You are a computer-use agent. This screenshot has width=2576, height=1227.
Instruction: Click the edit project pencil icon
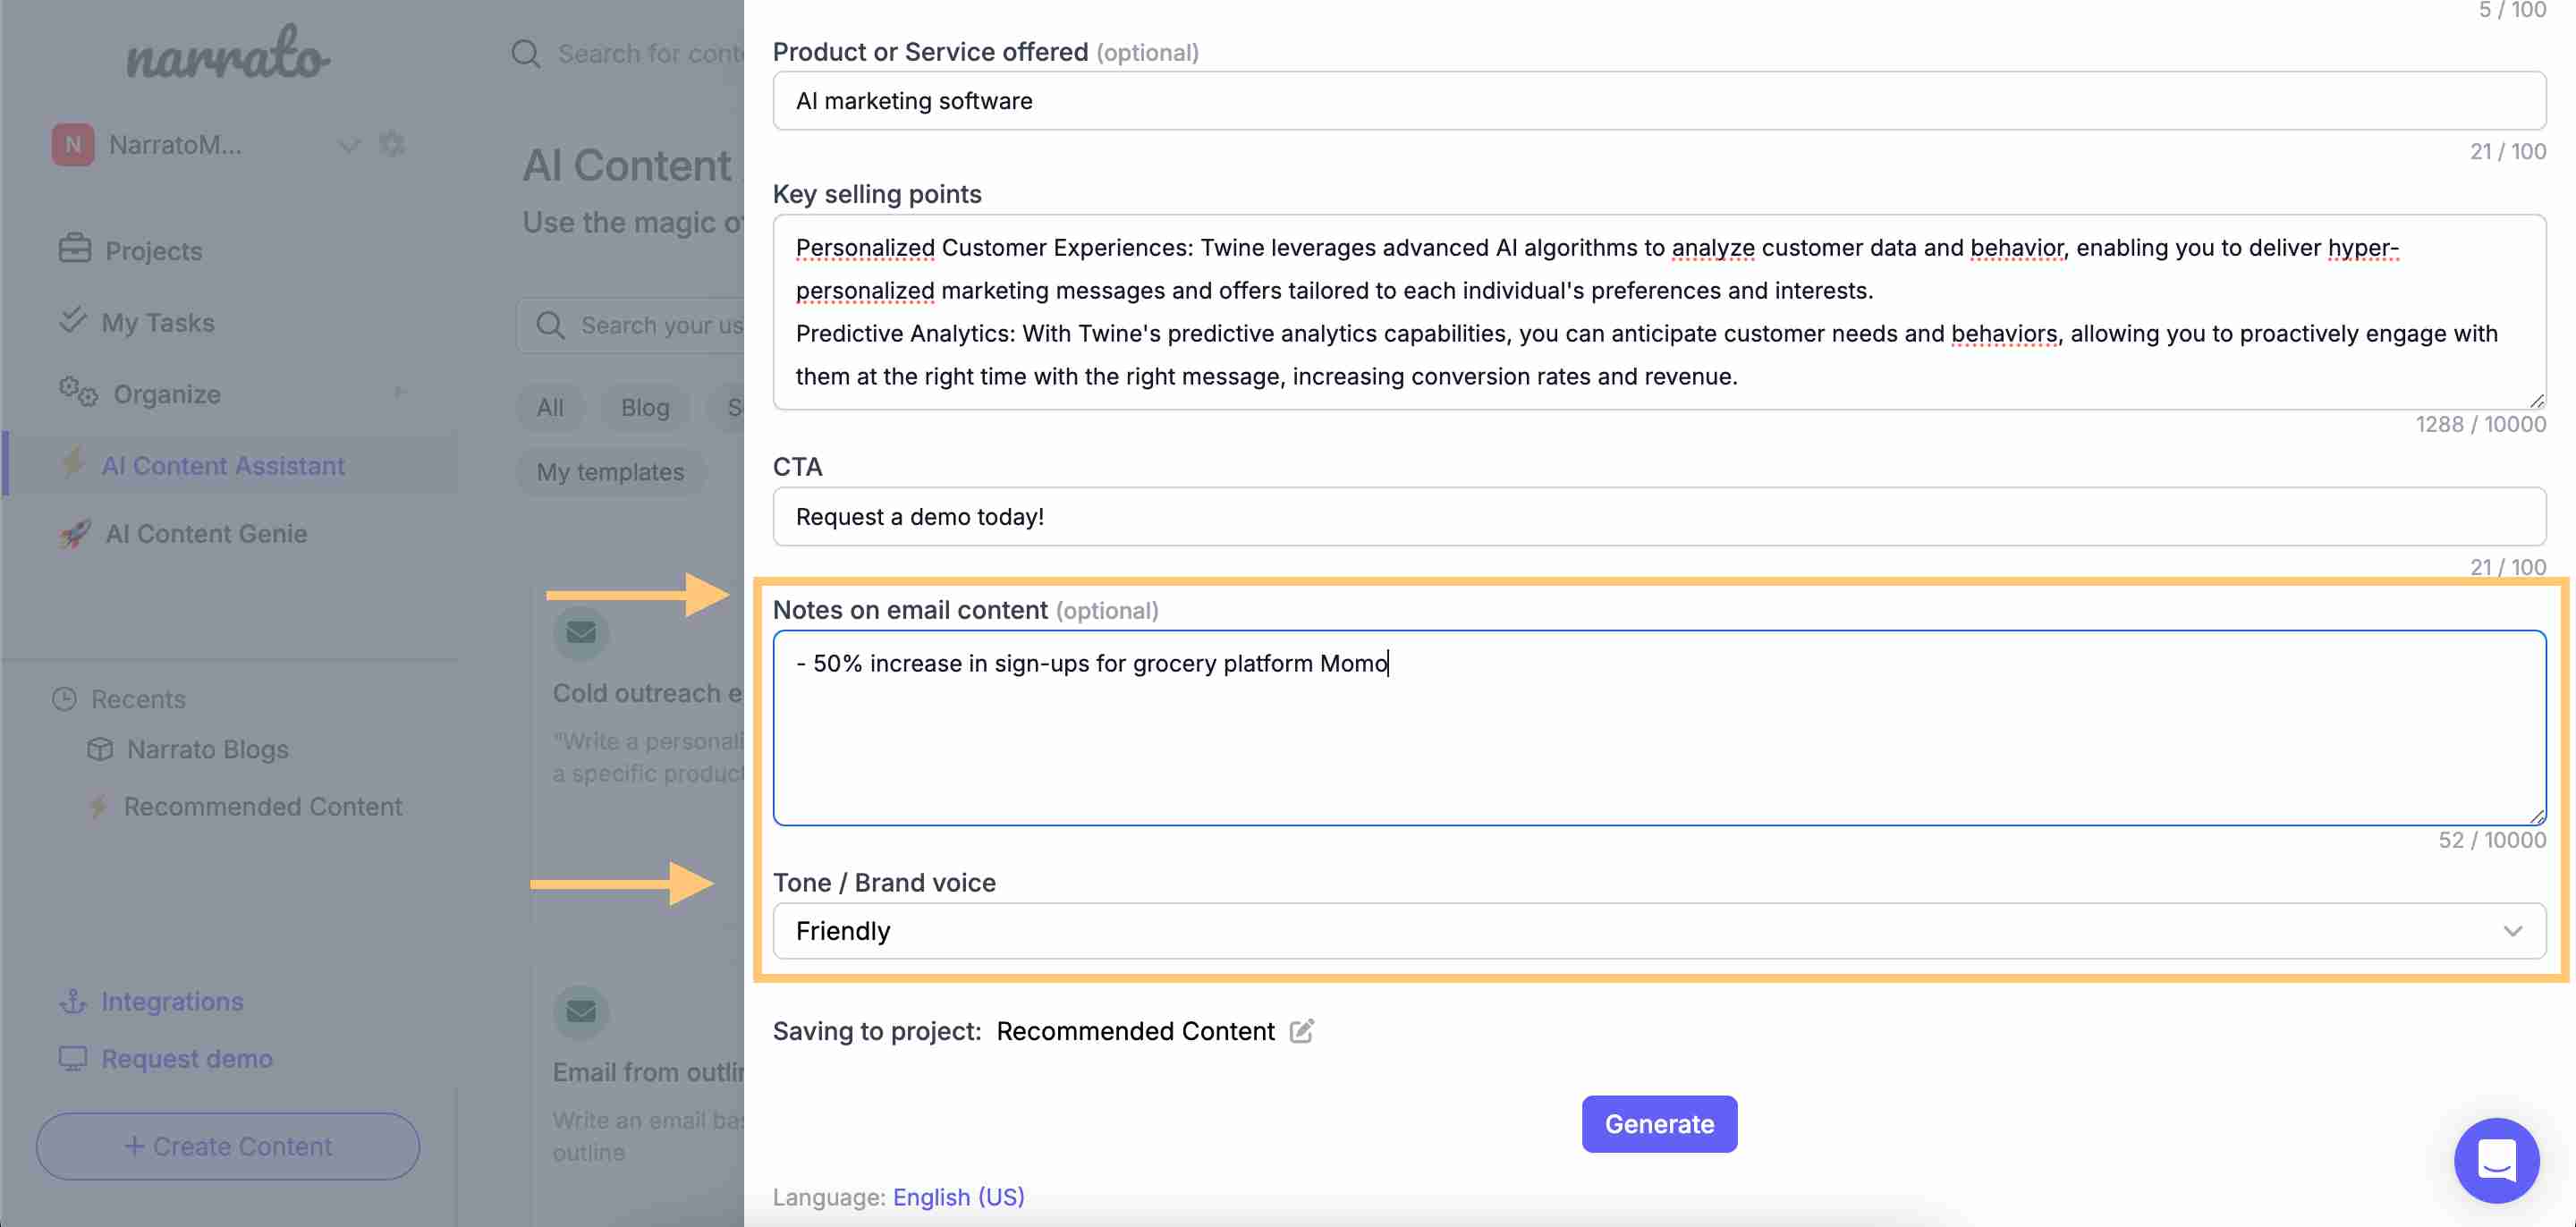click(1301, 1031)
